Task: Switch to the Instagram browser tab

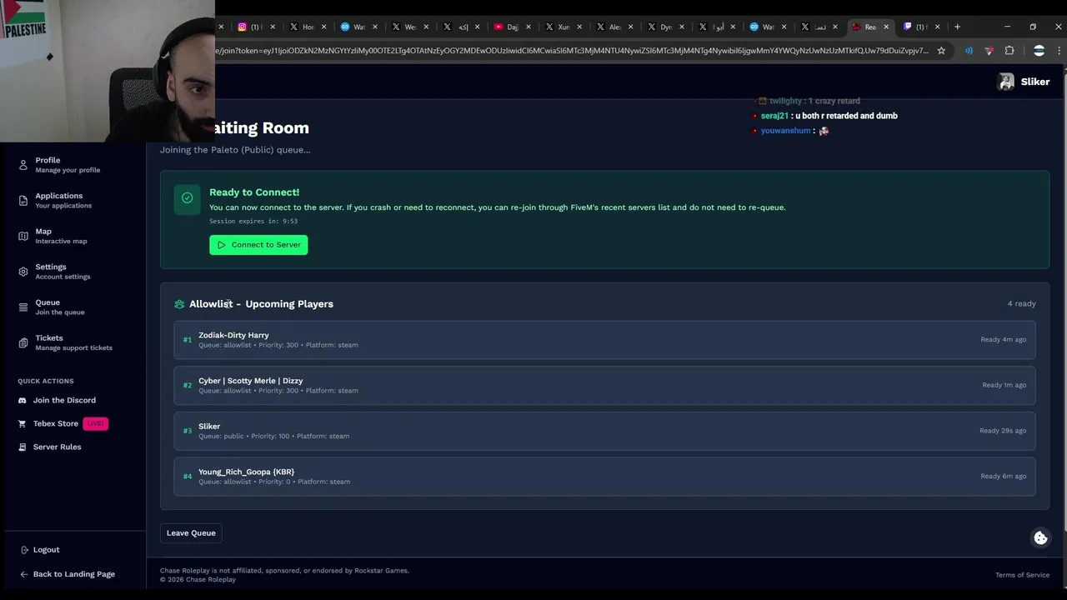Action: 255,27
